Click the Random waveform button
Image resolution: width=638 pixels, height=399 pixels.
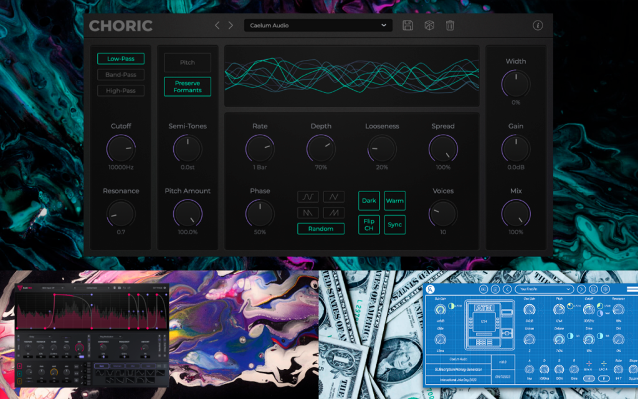coord(321,229)
